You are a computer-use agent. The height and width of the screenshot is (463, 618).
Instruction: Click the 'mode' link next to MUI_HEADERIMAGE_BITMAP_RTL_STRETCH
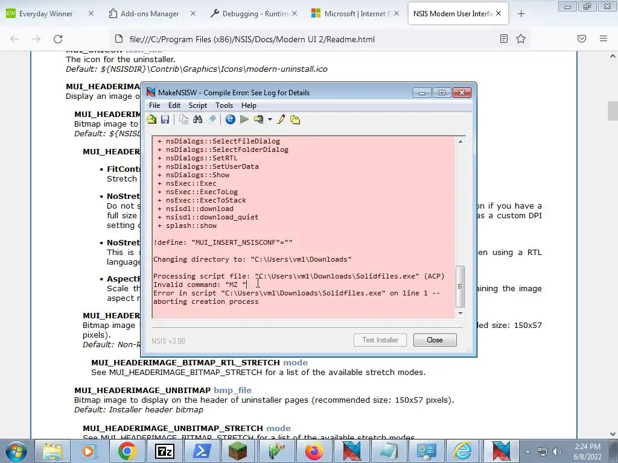[296, 362]
